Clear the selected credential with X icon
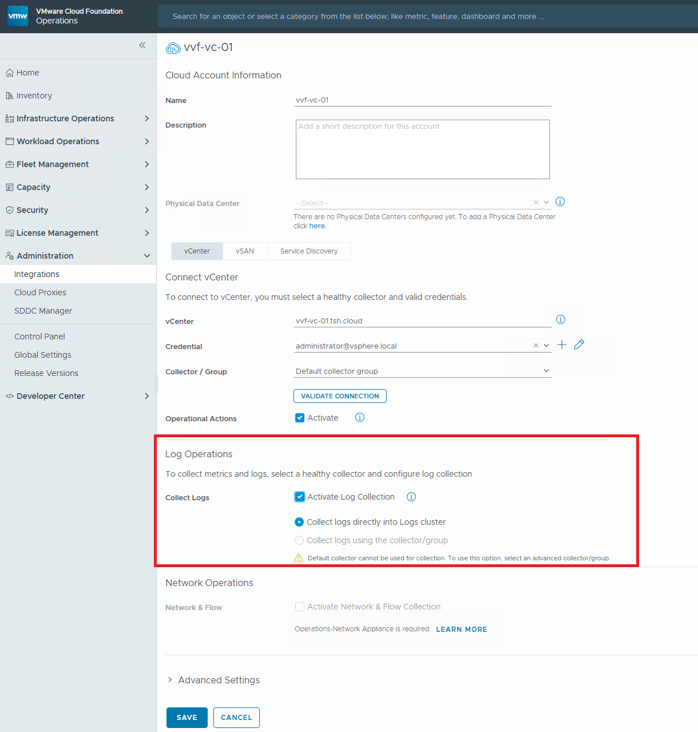698x732 pixels. [536, 346]
